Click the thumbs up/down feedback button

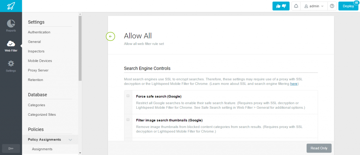pyautogui.click(x=281, y=6)
